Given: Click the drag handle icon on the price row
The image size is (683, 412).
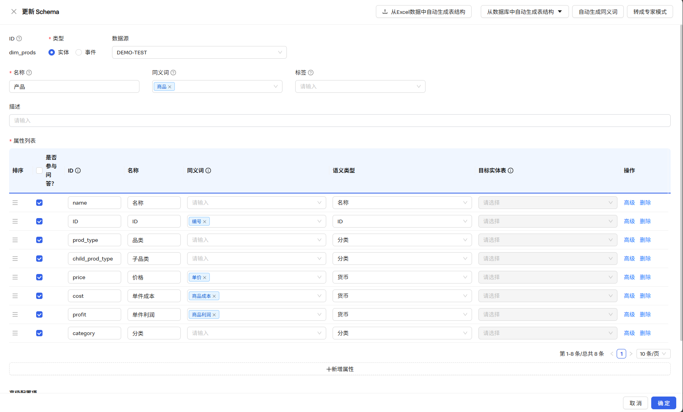Looking at the screenshot, I should [15, 277].
